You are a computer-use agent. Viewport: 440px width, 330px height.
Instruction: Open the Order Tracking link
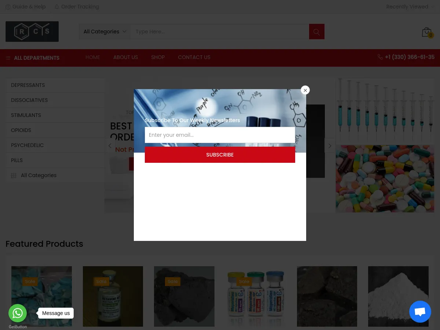coord(80,7)
